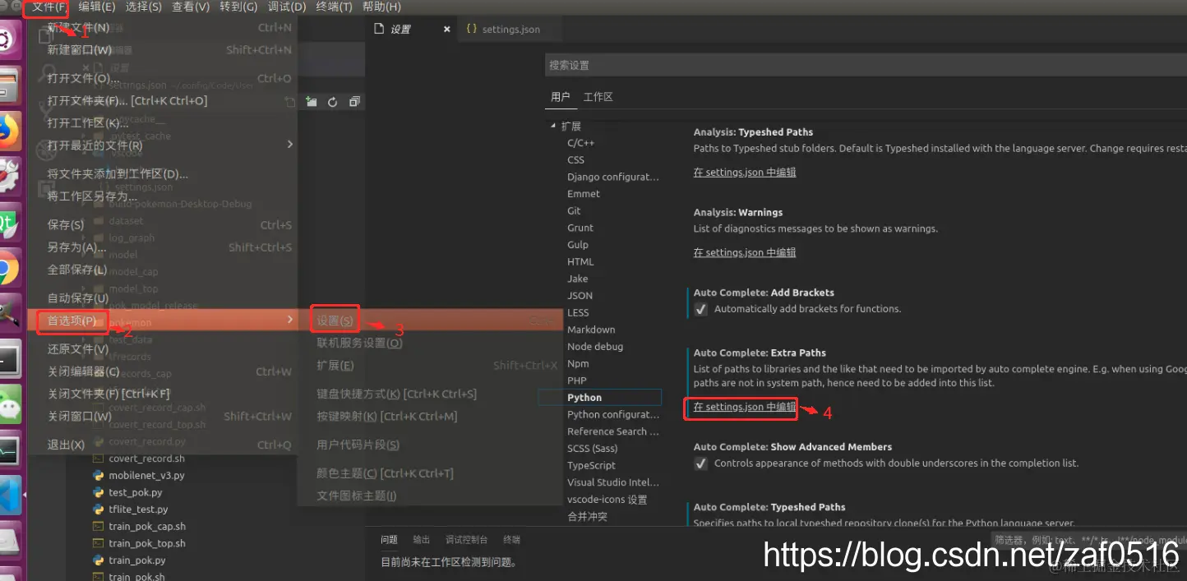This screenshot has width=1187, height=581.
Task: Close the 设置 editor tab
Action: [x=447, y=29]
